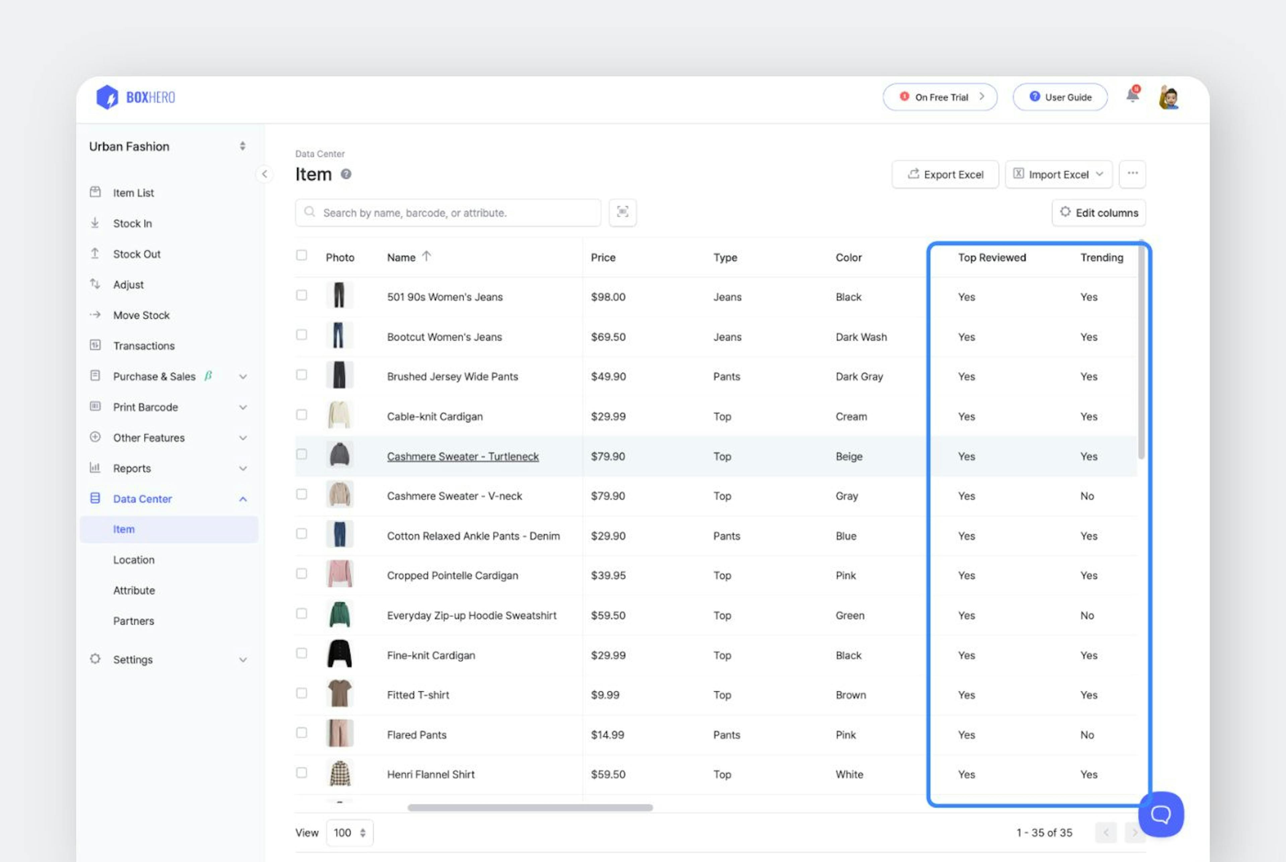Check the Fitted T-shirt row
The height and width of the screenshot is (862, 1286).
[x=302, y=693]
